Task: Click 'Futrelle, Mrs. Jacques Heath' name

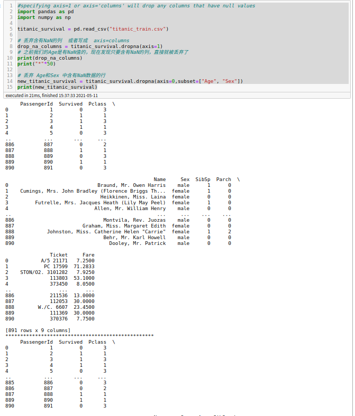Action: tap(100, 203)
